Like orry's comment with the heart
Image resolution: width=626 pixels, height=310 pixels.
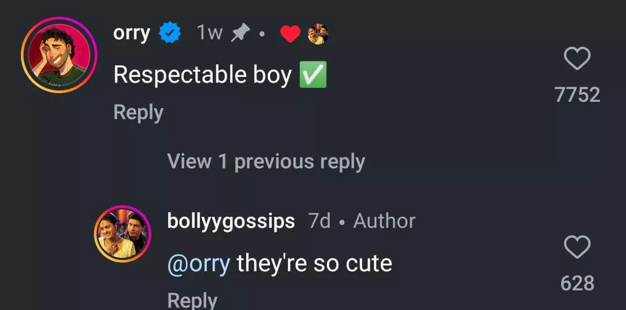[x=577, y=59]
